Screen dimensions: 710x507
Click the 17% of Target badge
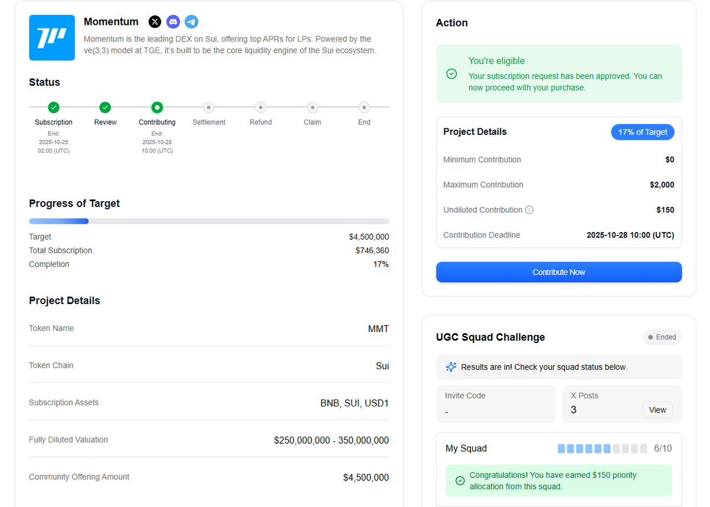pos(643,132)
